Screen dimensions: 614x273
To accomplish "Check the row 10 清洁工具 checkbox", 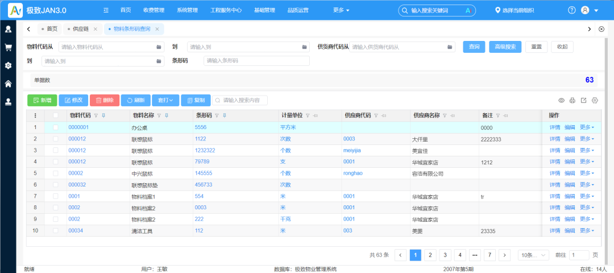I will [x=56, y=231].
